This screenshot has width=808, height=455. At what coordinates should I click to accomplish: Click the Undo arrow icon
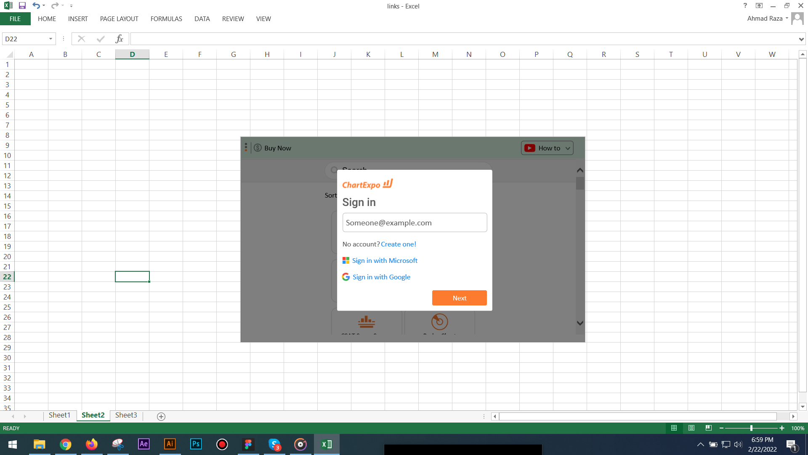[x=36, y=6]
